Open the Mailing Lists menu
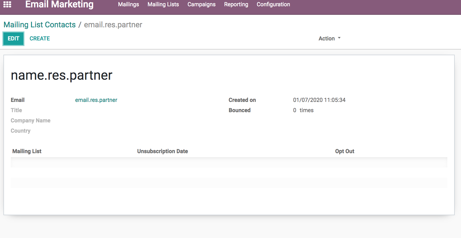Viewport: 461px width, 238px height. [163, 4]
